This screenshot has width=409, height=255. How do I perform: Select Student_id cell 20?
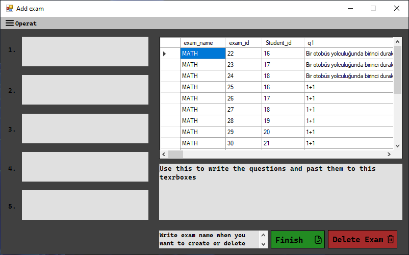click(283, 132)
